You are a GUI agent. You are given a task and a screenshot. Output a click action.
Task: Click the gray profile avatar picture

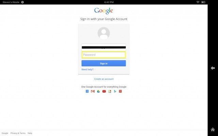(x=104, y=33)
